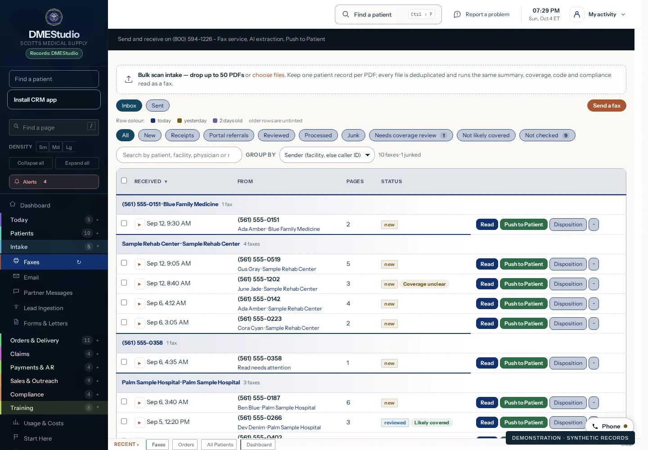Click the Usage & Costs chart icon
Viewport: 648px width, 450px height.
point(16,422)
